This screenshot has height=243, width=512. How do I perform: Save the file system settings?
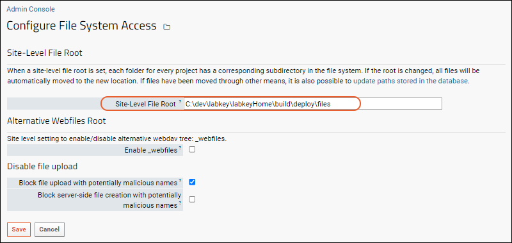[19, 230]
